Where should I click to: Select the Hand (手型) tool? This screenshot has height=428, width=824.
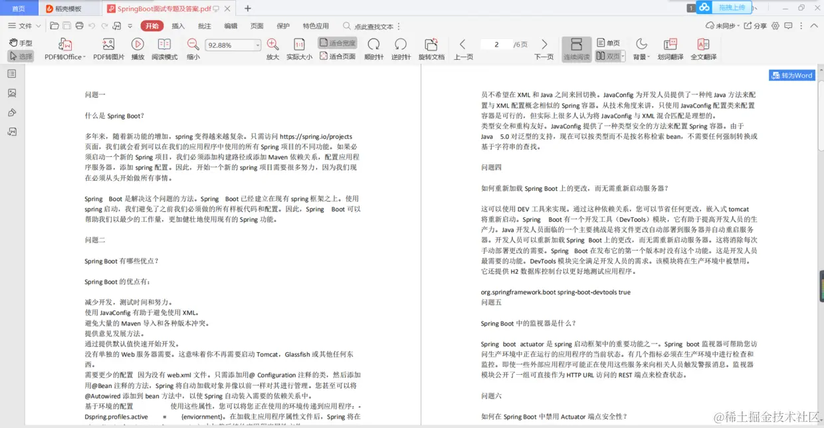point(21,43)
